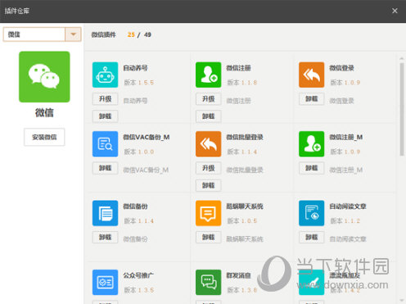Image resolution: width=406 pixels, height=304 pixels.
Task: Click the 插件仓库 window title
Action: pyautogui.click(x=17, y=11)
